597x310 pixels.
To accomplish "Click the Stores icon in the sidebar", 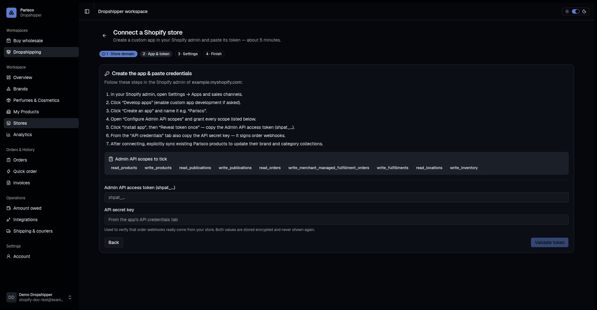I will click(x=9, y=123).
